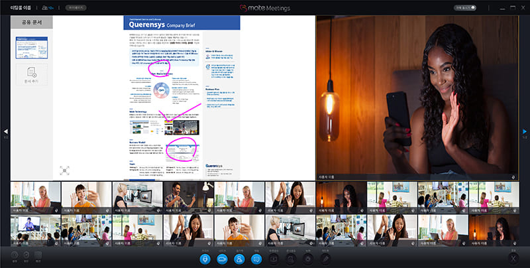Select the thumbnail showing a wall-mounted TV meeting
This screenshot has height=268, width=530.
tap(36, 230)
